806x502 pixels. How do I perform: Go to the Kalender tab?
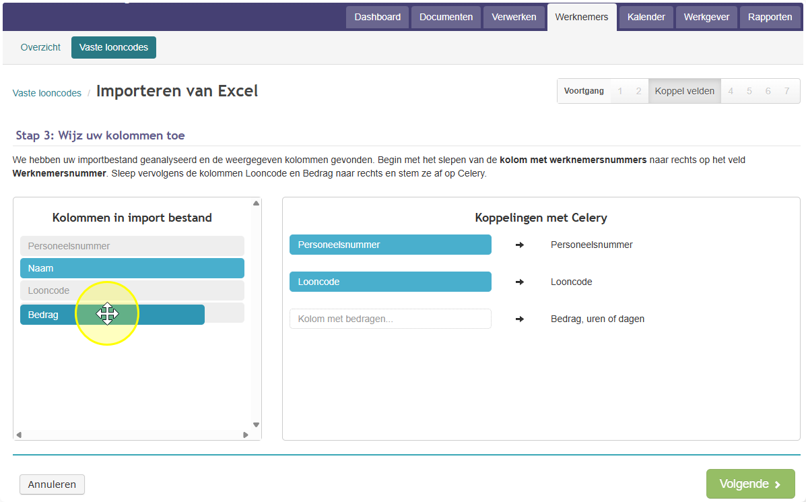[646, 17]
